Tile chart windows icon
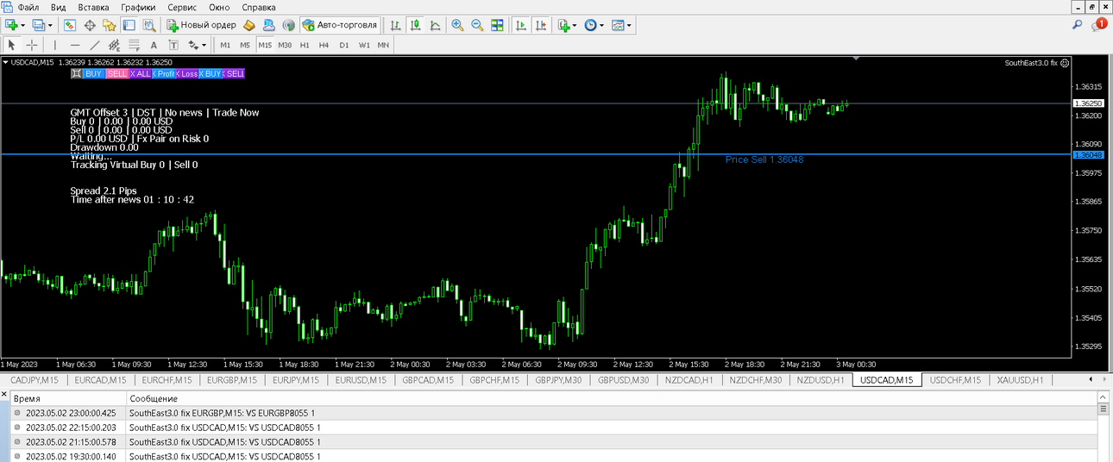This screenshot has height=462, width=1113. click(497, 26)
